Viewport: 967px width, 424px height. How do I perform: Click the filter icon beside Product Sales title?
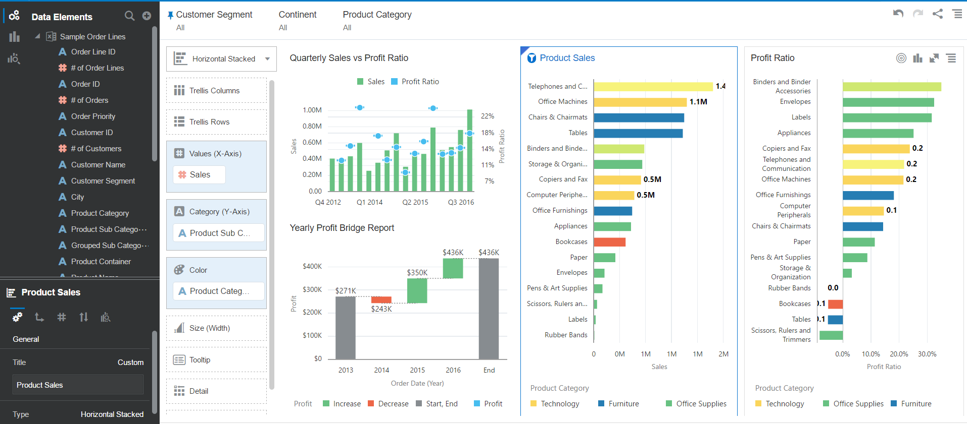(531, 58)
